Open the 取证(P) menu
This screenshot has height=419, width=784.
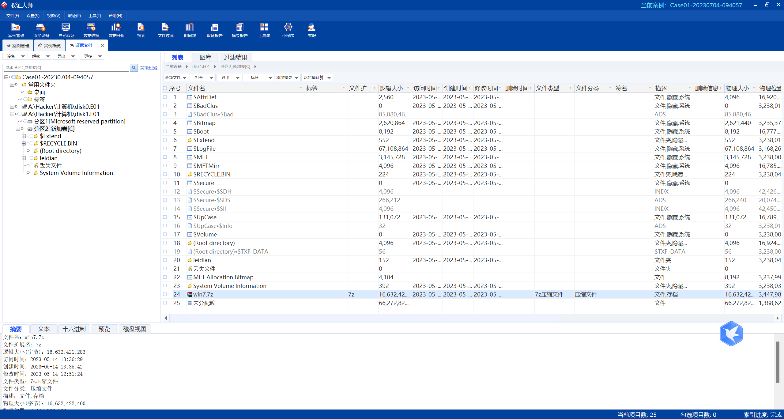pos(74,16)
